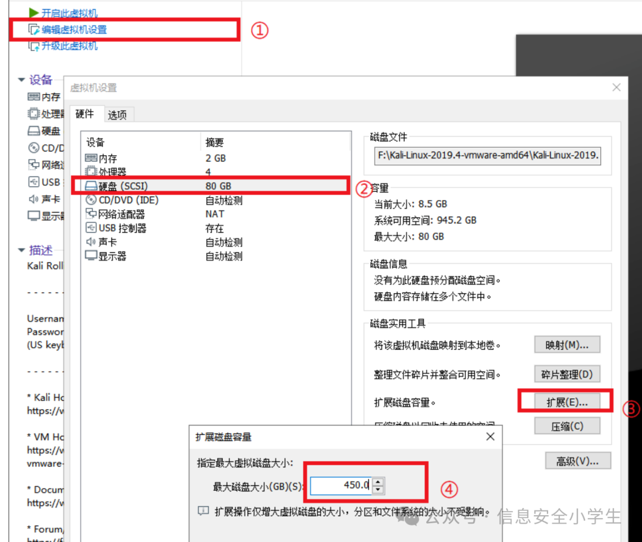
Task: Increase max disk size with up arrow
Action: pyautogui.click(x=378, y=481)
